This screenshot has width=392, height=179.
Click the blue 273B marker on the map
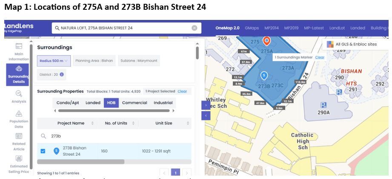264,76
